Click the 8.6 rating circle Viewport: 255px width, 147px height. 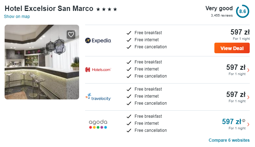tap(243, 11)
